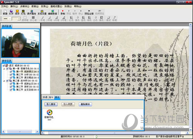The image size is (193, 139).
Task: Toggle checkbox for 第二节 分析 item
Action: [x=11, y=75]
